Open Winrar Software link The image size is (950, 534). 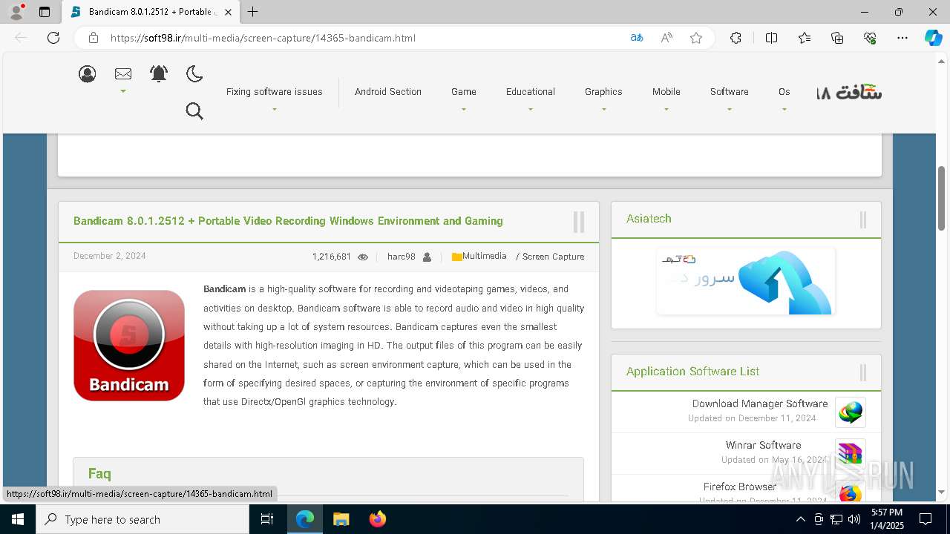click(x=764, y=446)
